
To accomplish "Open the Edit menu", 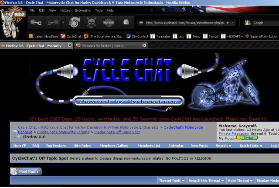I will pos(42,10).
